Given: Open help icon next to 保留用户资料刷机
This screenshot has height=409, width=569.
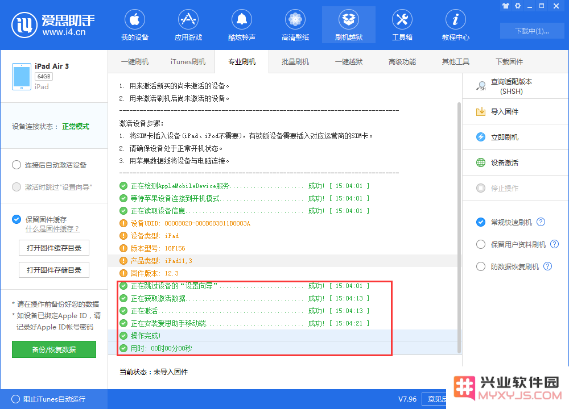Looking at the screenshot, I should point(554,244).
